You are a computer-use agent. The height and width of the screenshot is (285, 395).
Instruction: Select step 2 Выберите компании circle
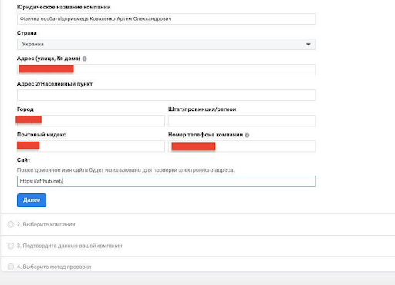(x=11, y=224)
